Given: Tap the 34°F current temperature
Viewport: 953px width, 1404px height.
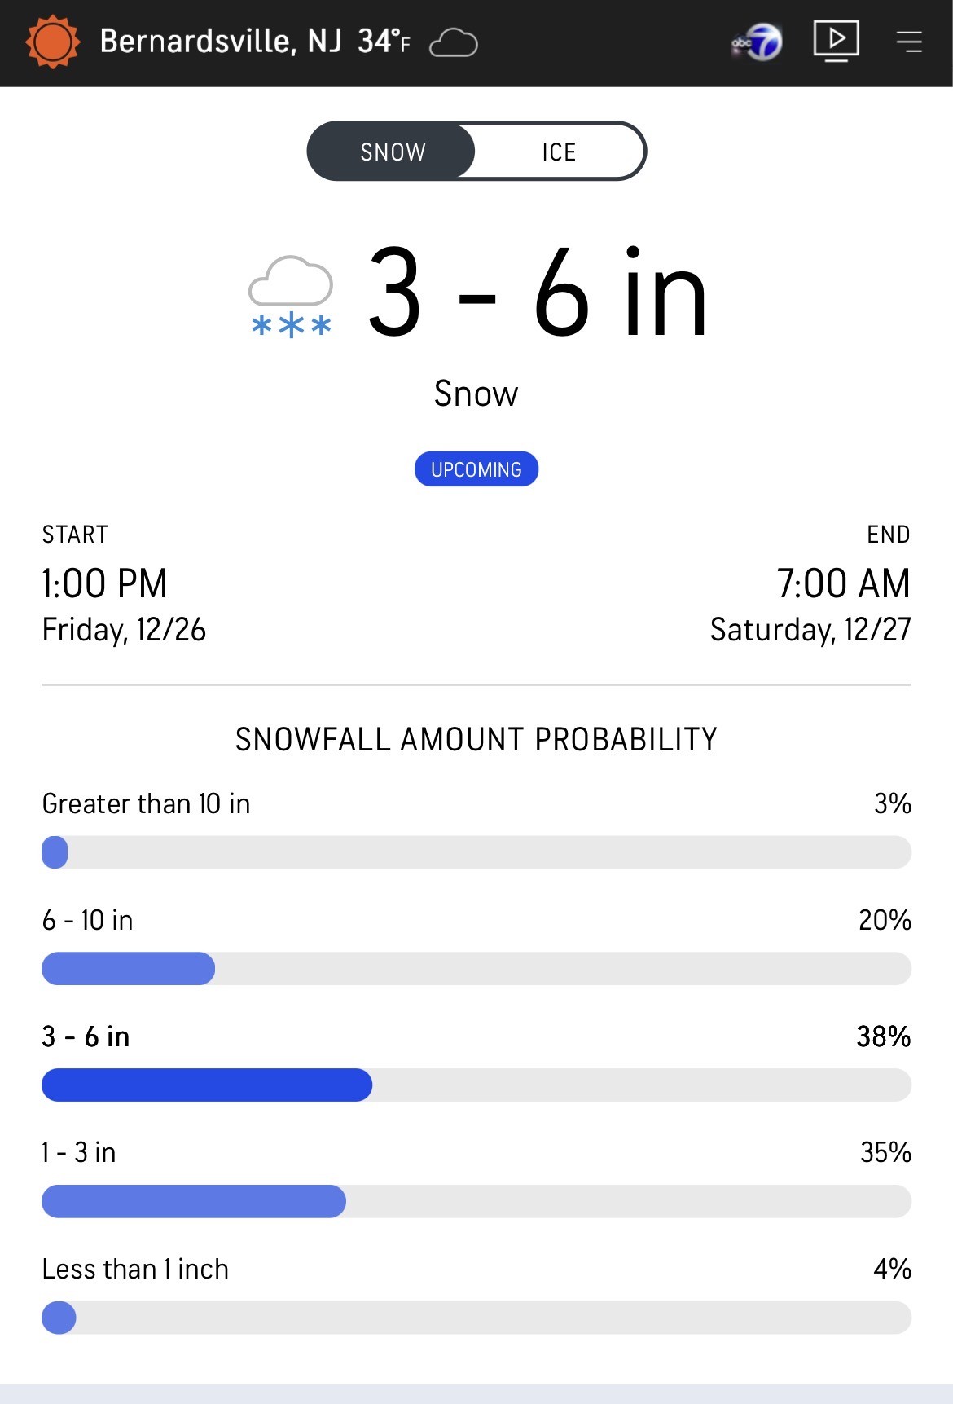Looking at the screenshot, I should (x=384, y=41).
